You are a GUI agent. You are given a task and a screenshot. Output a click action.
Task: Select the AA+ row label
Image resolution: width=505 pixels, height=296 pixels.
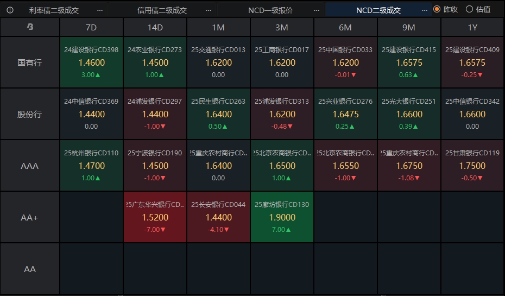click(30, 217)
